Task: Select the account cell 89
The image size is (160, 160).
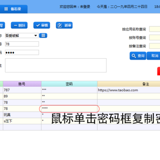Action: tap(22, 96)
